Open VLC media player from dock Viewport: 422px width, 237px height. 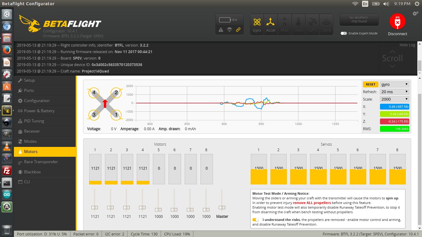(7, 147)
